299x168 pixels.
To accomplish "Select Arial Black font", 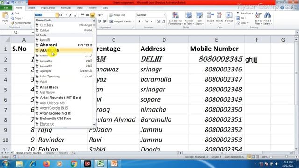I will (x=64, y=87).
